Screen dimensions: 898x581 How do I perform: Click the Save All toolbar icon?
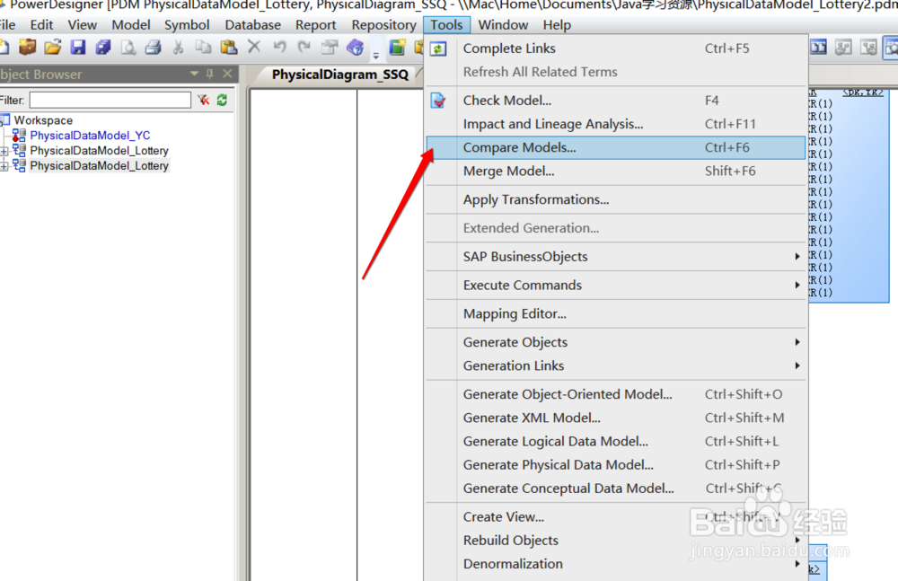[x=103, y=47]
